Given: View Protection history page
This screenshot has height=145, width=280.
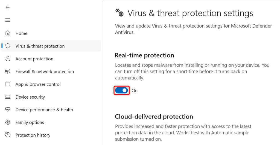Looking at the screenshot, I should tap(33, 135).
